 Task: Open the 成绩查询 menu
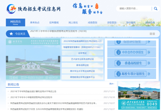pyautogui.click(x=92, y=23)
